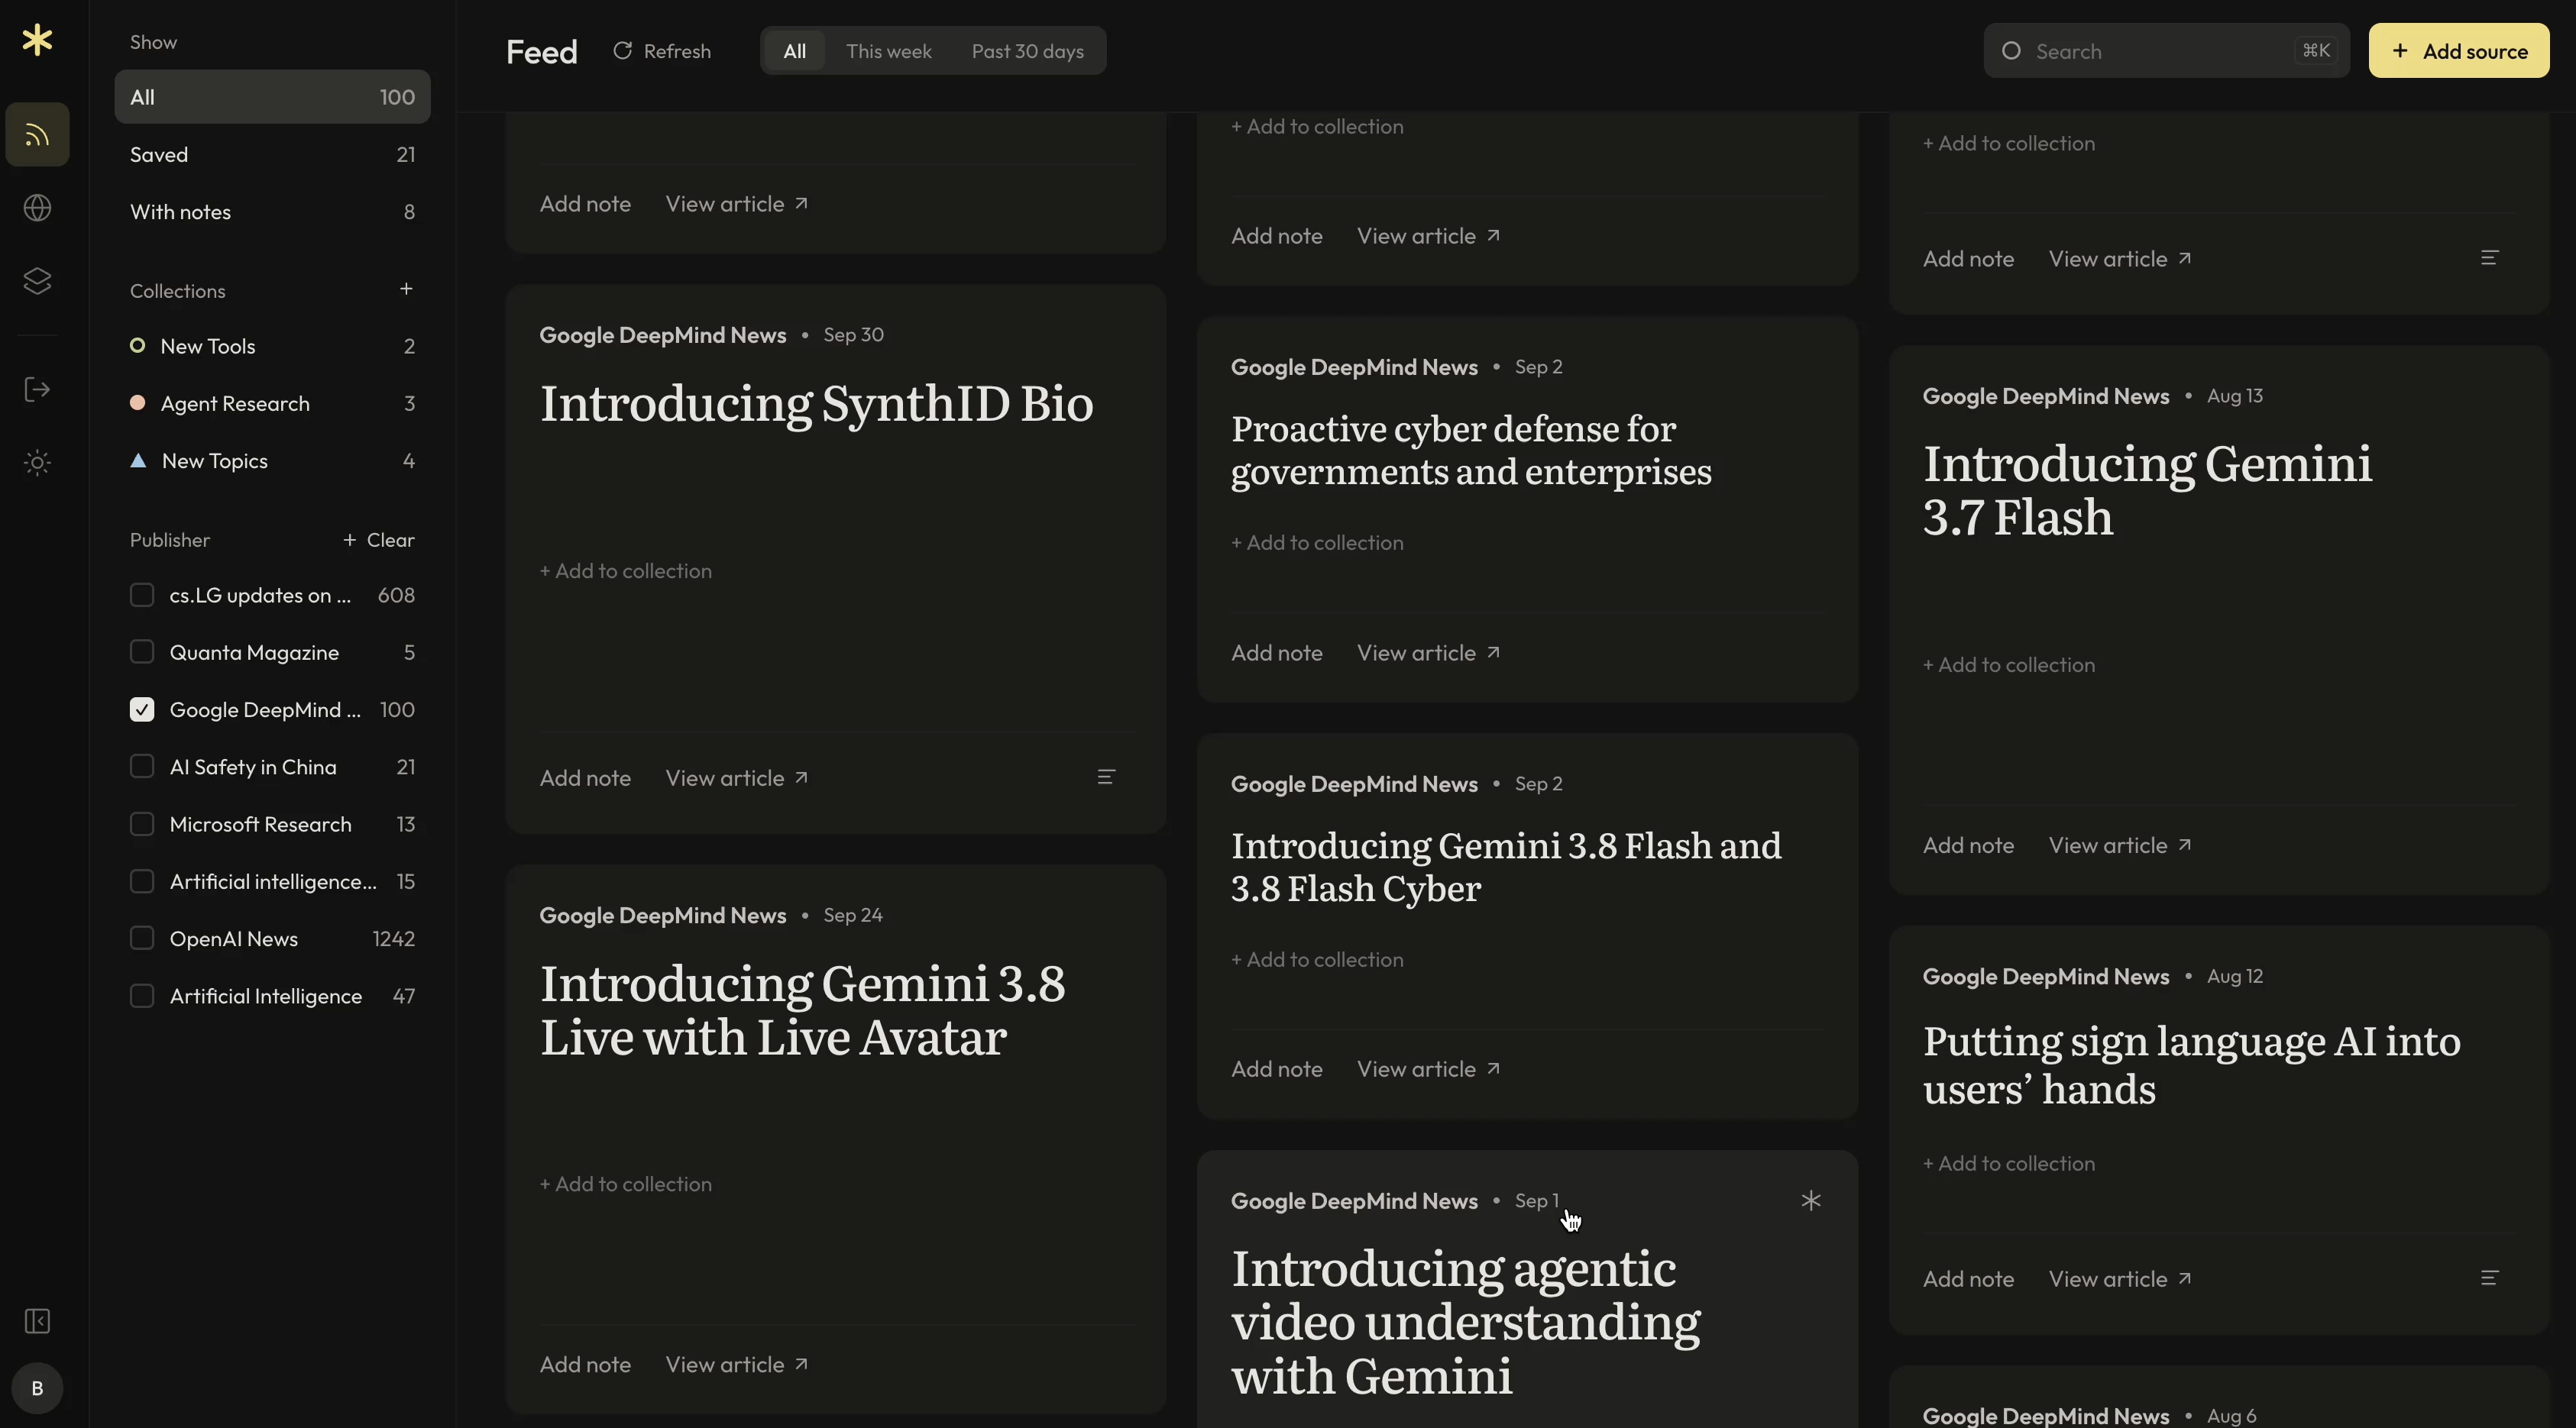The height and width of the screenshot is (1428, 2576).
Task: Add Gemini 3.8 Live article to collection
Action: (626, 1184)
